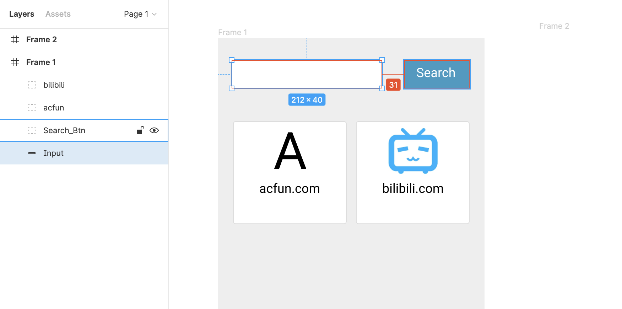Viewport: 622px width, 309px height.
Task: Click the large A logo on canvas
Action: pos(290,151)
